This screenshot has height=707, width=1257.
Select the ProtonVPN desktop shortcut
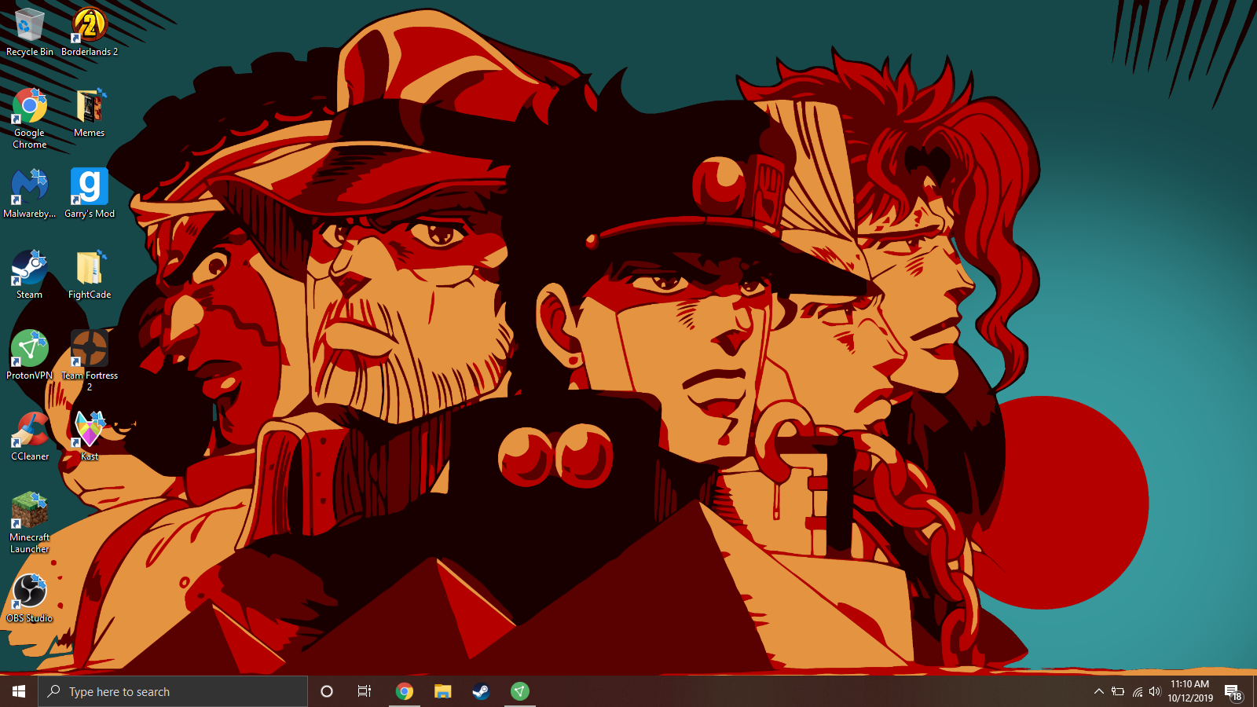point(30,355)
